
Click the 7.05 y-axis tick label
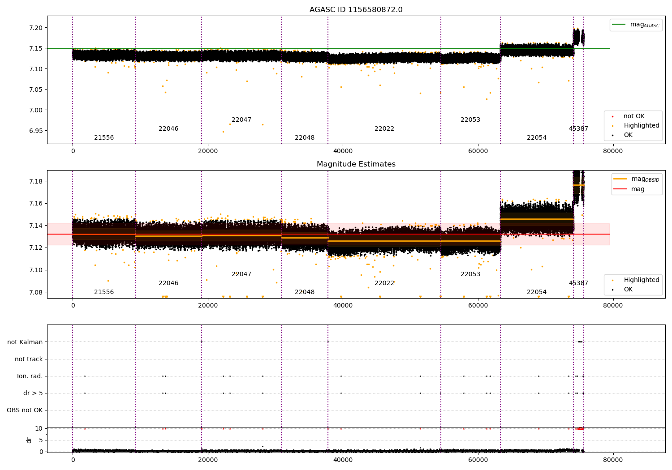click(x=36, y=90)
